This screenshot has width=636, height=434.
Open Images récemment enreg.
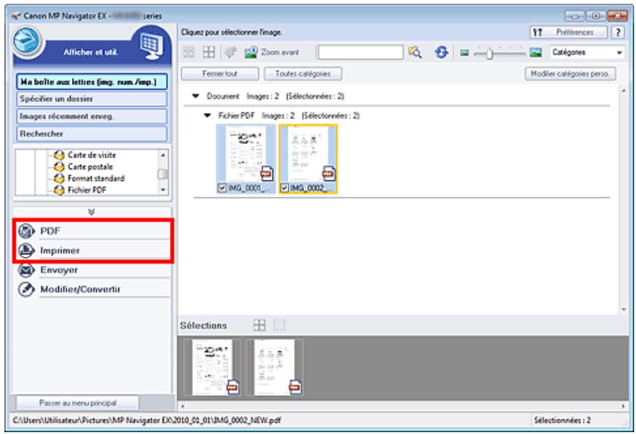pos(91,116)
